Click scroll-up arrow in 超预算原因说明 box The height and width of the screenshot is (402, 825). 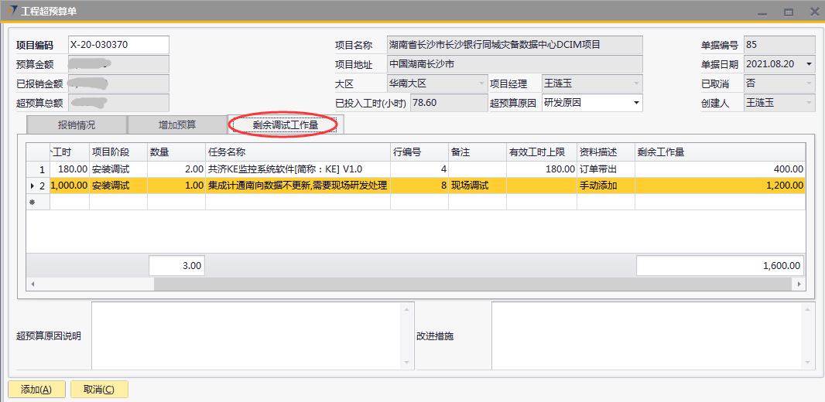click(x=408, y=308)
